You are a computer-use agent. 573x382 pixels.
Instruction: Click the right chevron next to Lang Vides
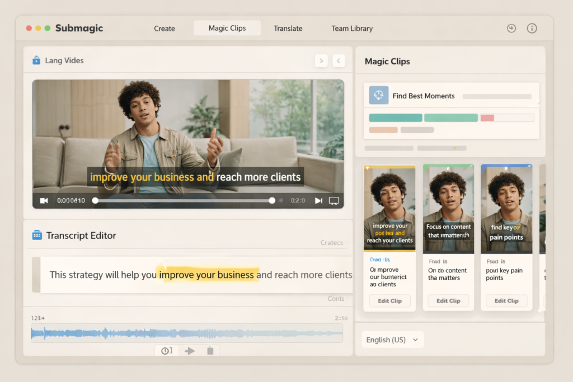point(321,60)
